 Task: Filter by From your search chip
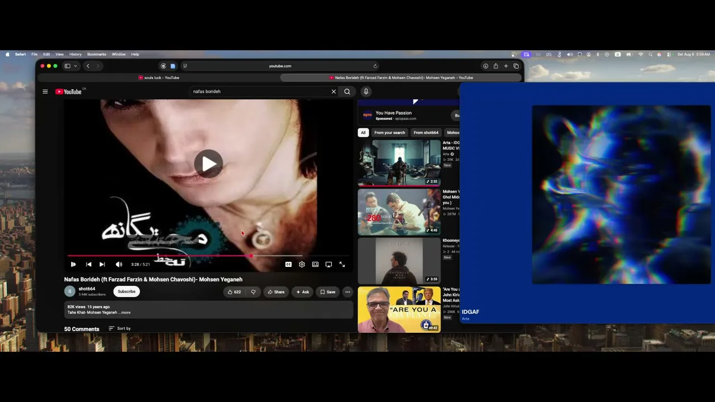pyautogui.click(x=389, y=132)
